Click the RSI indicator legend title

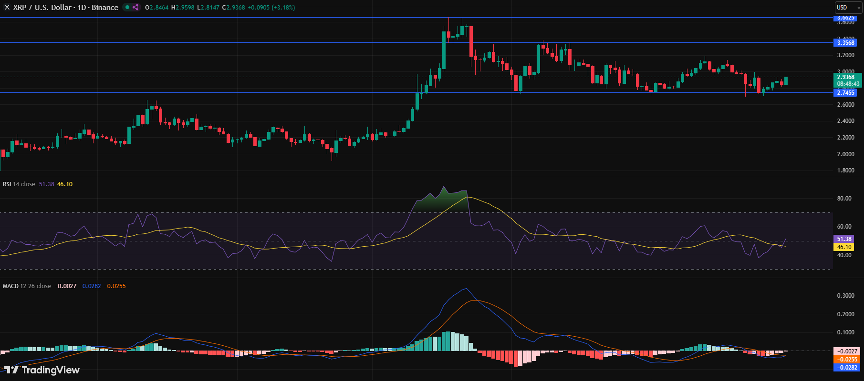pyautogui.click(x=19, y=184)
